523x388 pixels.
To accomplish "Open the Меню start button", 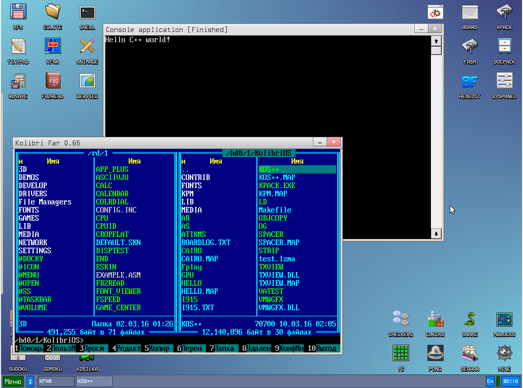I will click(x=13, y=381).
